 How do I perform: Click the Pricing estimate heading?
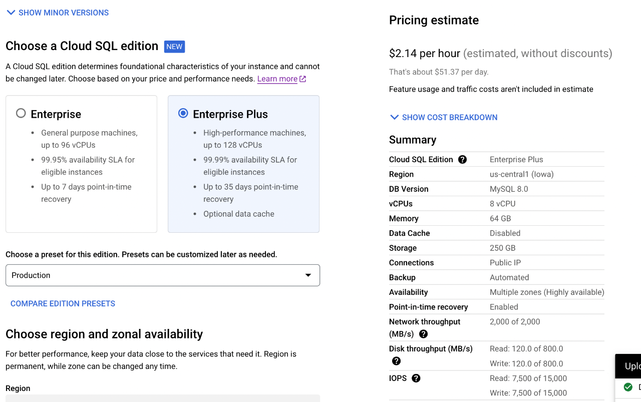[434, 20]
